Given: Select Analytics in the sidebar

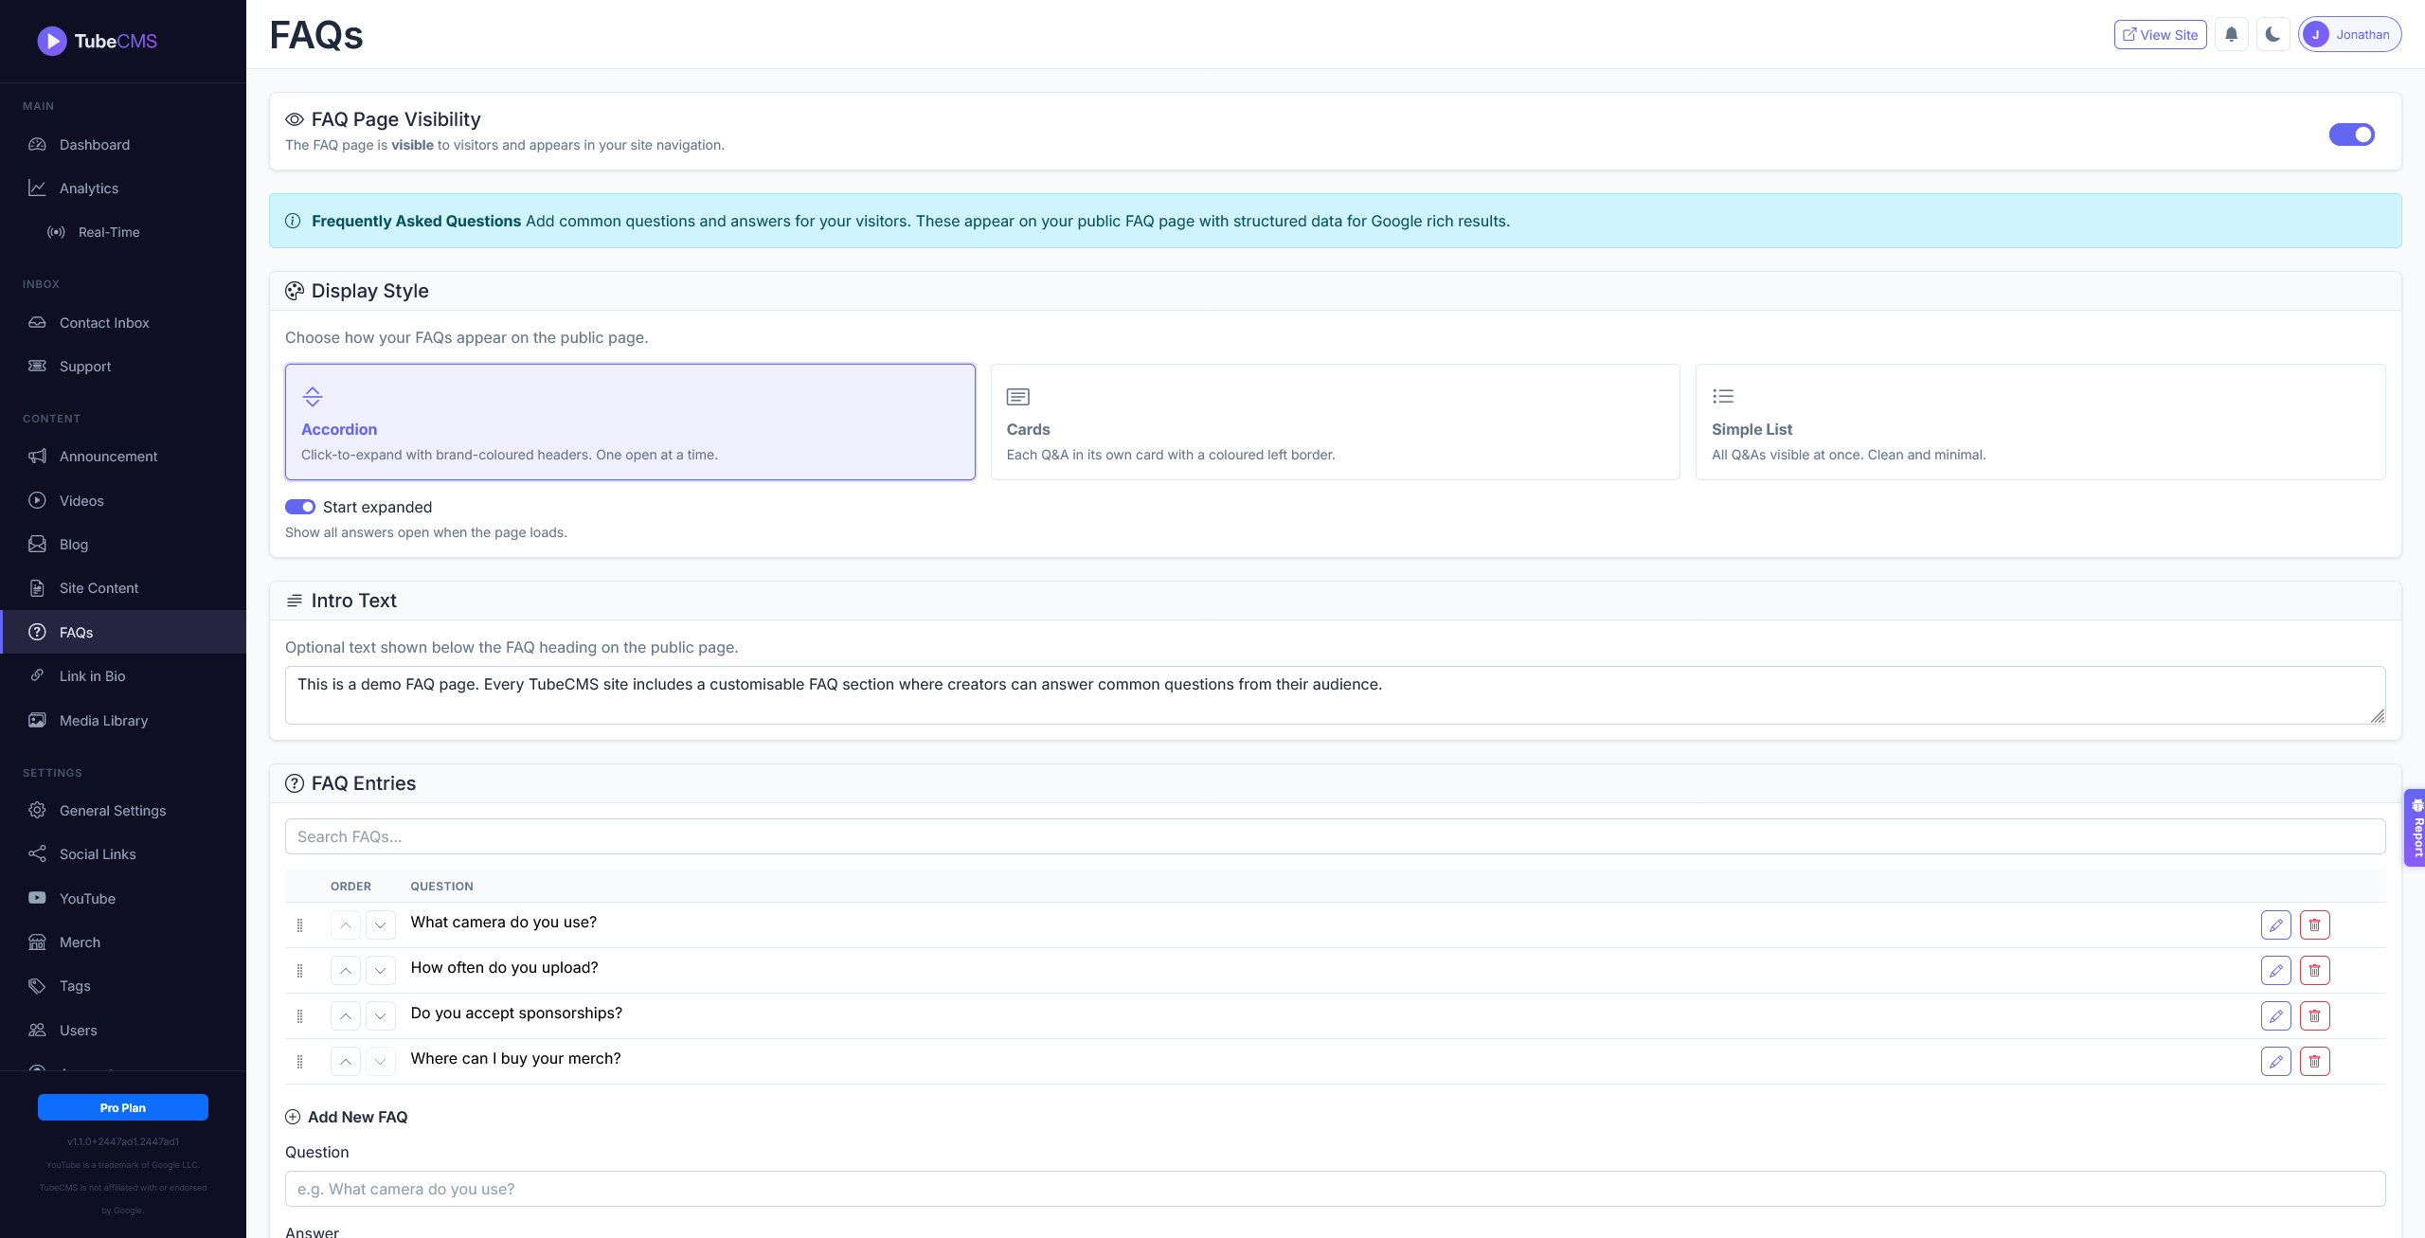Looking at the screenshot, I should [x=90, y=188].
